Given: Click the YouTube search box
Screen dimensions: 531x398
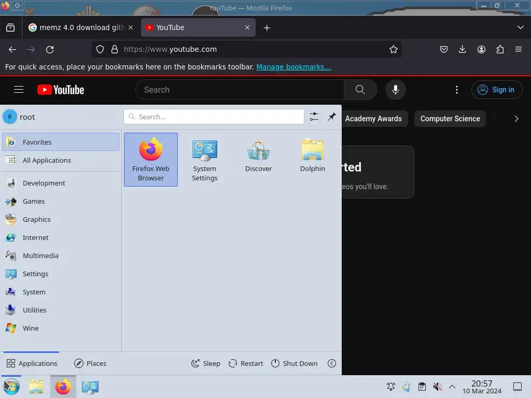Looking at the screenshot, I should 240,90.
